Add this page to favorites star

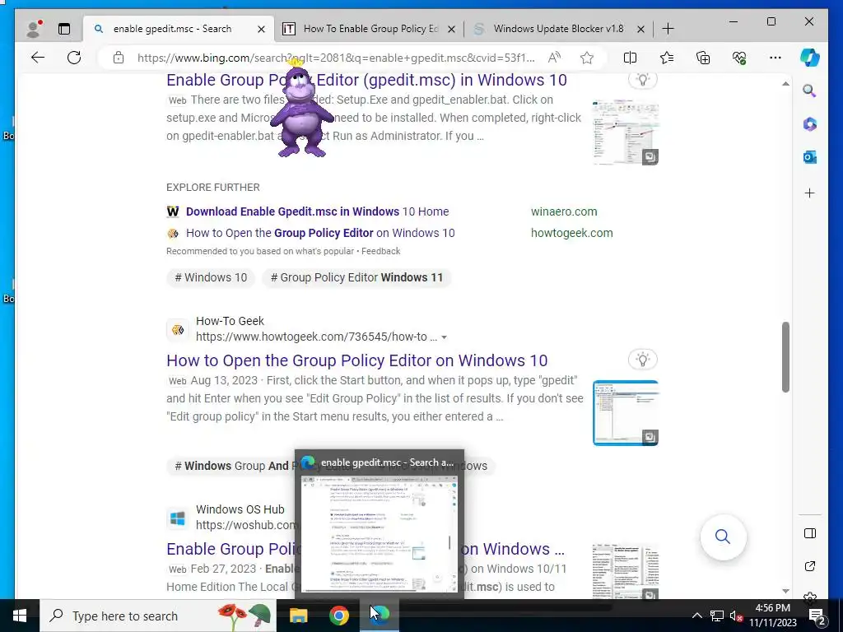tap(587, 58)
